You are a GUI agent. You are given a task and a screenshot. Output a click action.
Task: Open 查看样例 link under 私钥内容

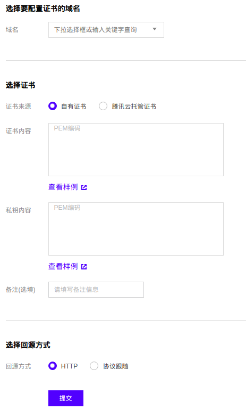(x=63, y=266)
